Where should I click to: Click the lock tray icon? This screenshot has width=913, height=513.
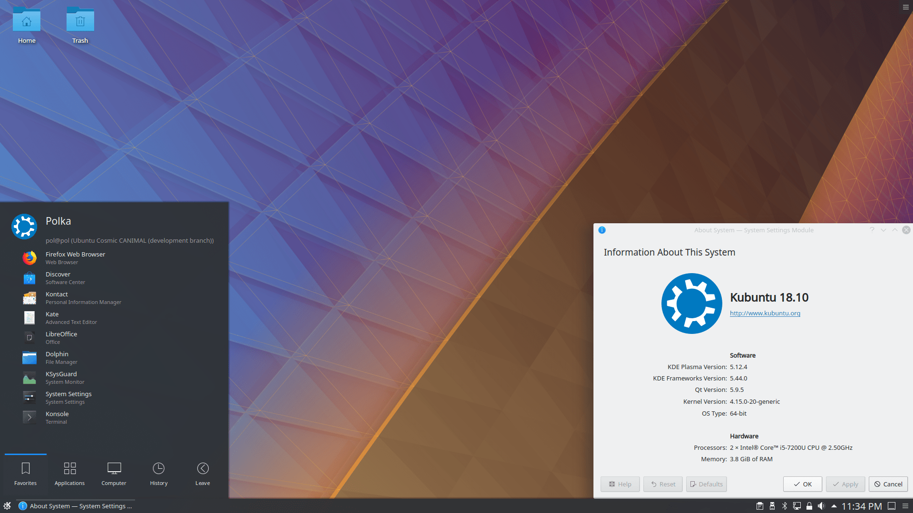pos(809,506)
